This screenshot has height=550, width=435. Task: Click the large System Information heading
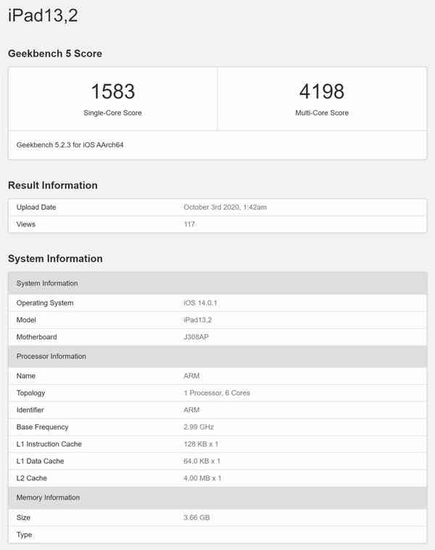coord(55,258)
